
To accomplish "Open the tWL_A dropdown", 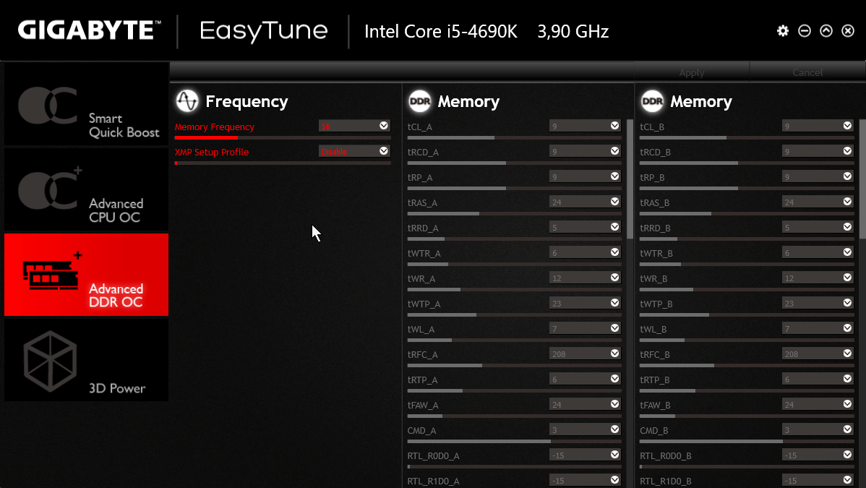I will [x=585, y=329].
